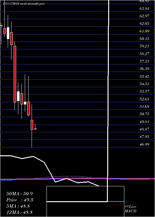Select the 56.39 price axis label
Image resolution: width=155 pixels, height=217 pixels.
pyautogui.click(x=145, y=69)
